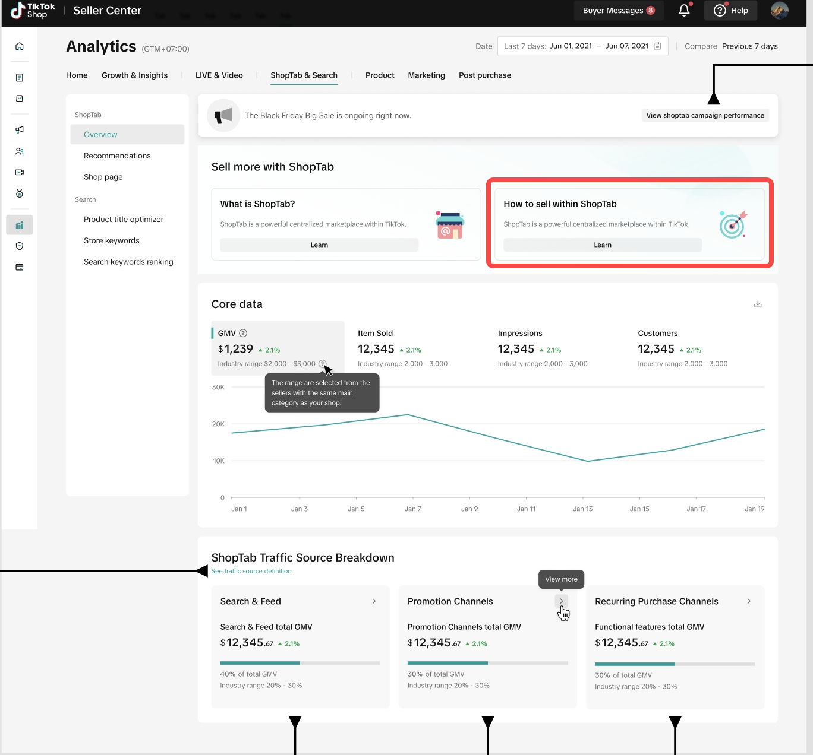
Task: Select the Analytics bar chart sidebar icon
Action: pyautogui.click(x=20, y=225)
